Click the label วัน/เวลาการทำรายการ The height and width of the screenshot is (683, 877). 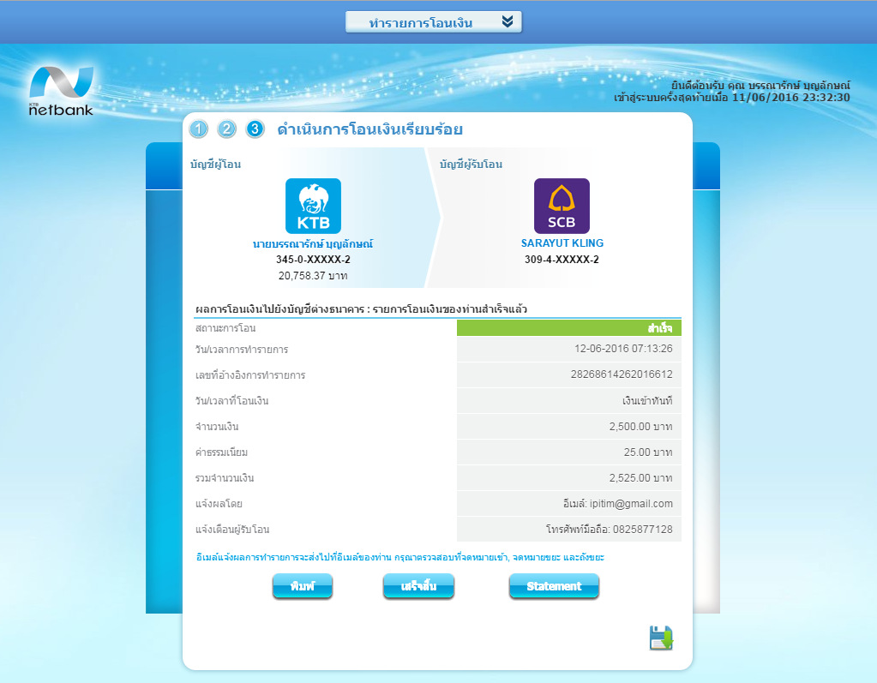click(x=242, y=350)
